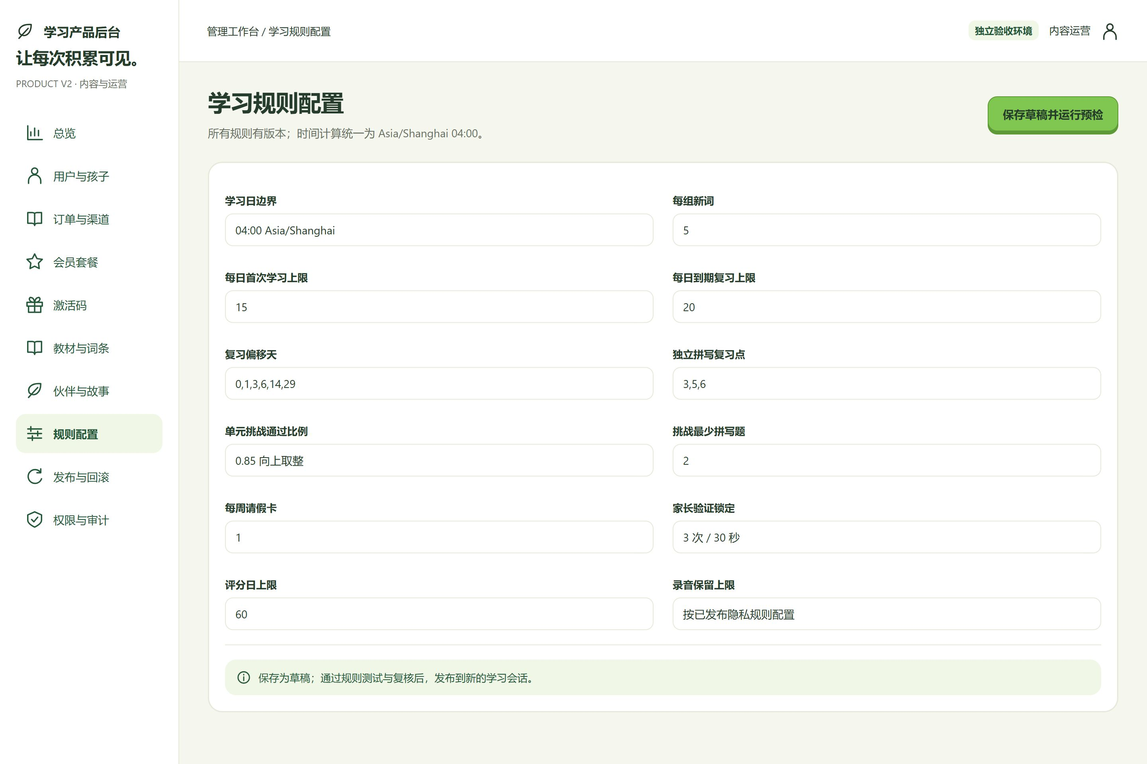The width and height of the screenshot is (1147, 764).
Task: Edit the 独立拼写复习点 field showing 3,5,6
Action: click(x=887, y=384)
